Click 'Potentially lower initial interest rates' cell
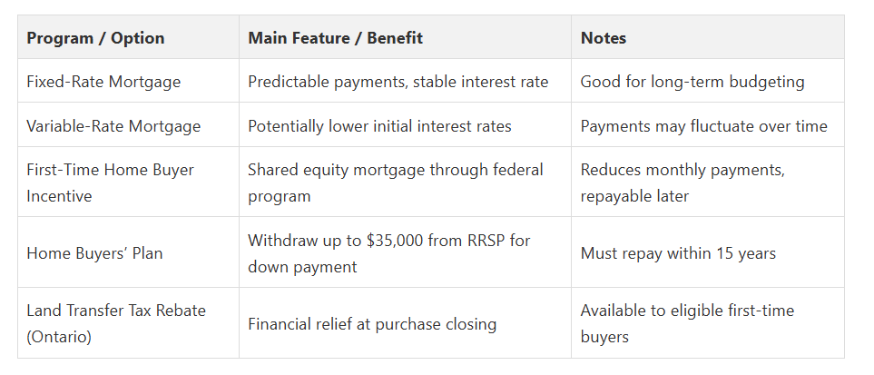This screenshot has height=375, width=874. pyautogui.click(x=405, y=125)
